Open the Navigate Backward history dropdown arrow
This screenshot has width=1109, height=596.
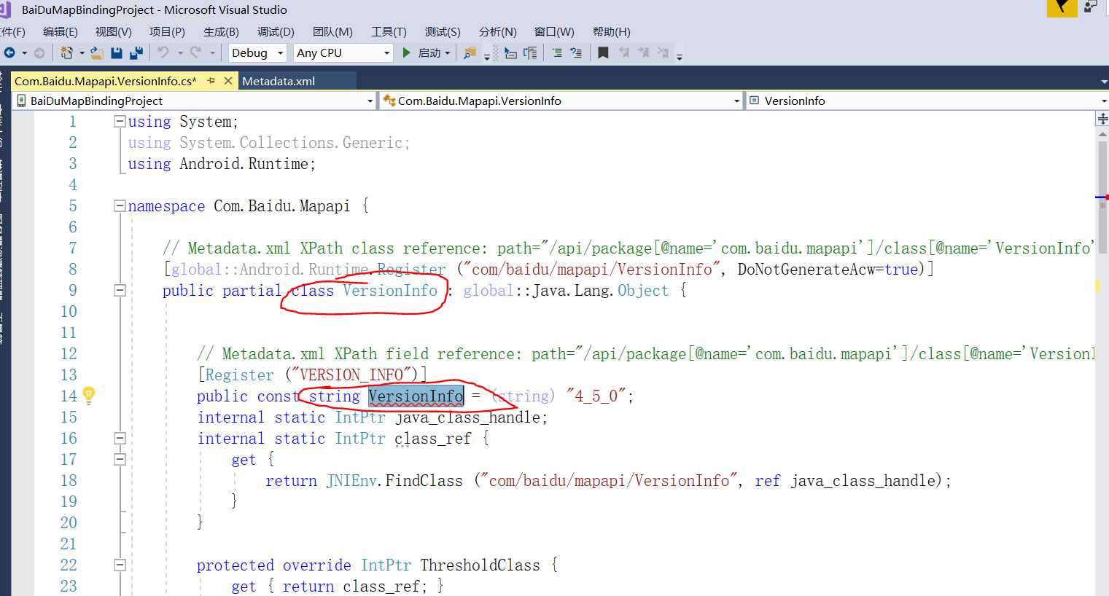[x=24, y=52]
